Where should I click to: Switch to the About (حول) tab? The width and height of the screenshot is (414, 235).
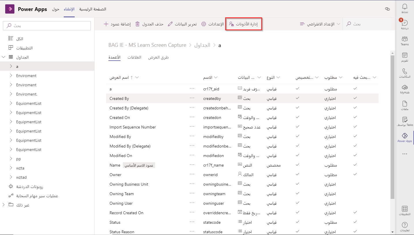(56, 9)
